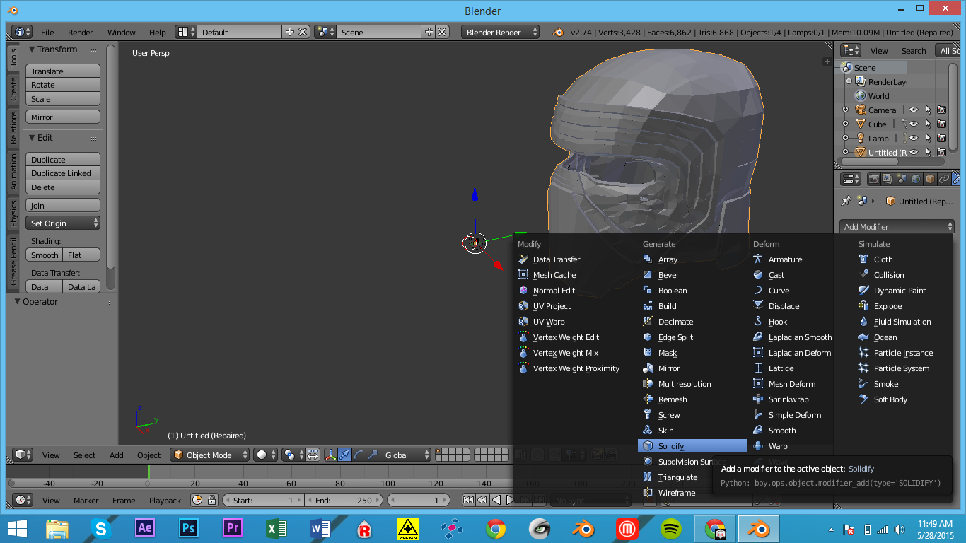966x543 pixels.
Task: Click the Translate button
Action: click(63, 71)
